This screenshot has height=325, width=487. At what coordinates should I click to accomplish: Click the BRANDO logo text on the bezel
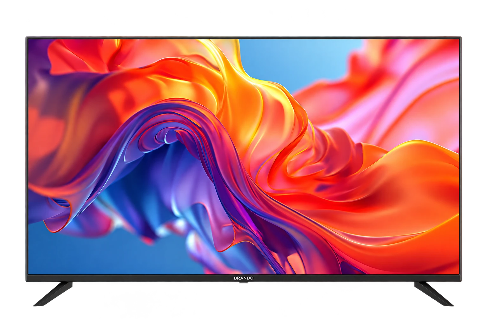[243, 278]
